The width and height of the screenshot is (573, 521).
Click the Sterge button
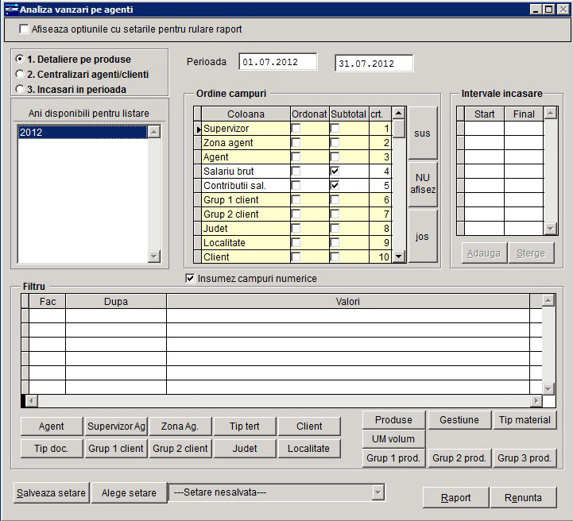(531, 253)
